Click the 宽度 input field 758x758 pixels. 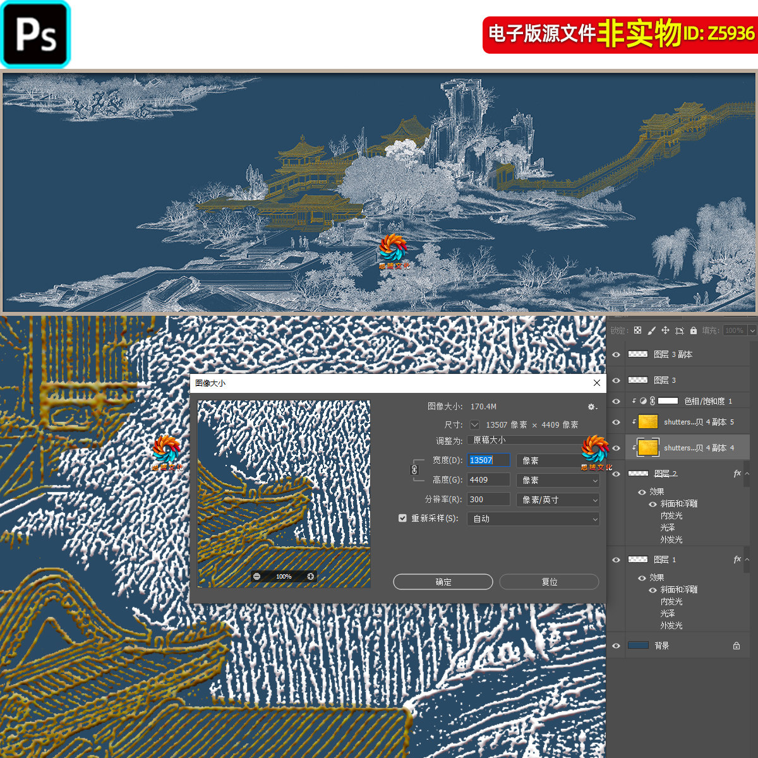pos(488,460)
